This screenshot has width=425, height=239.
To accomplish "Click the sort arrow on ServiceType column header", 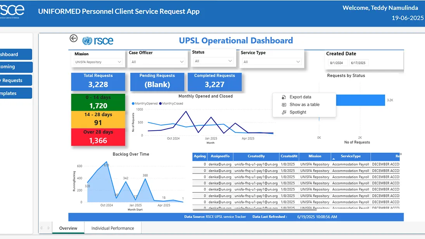I will click(x=333, y=159).
